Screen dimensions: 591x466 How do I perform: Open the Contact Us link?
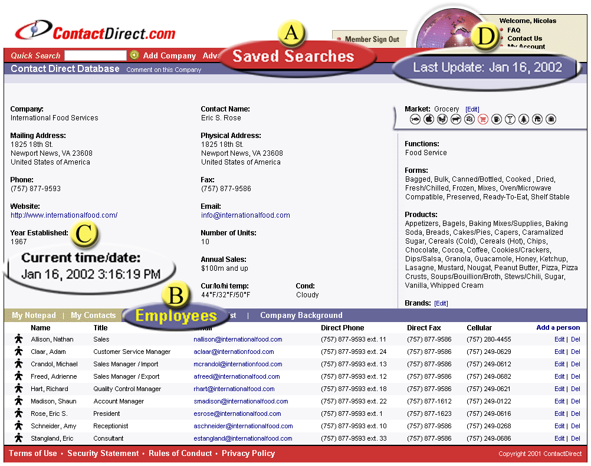pos(525,38)
